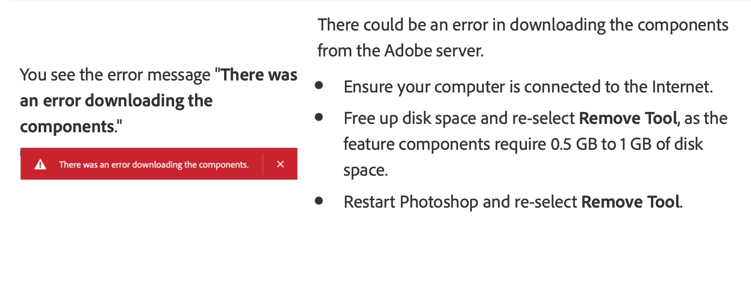The height and width of the screenshot is (283, 751).
Task: Click the bullet dot before "Restart Photoshop"
Action: 319,201
